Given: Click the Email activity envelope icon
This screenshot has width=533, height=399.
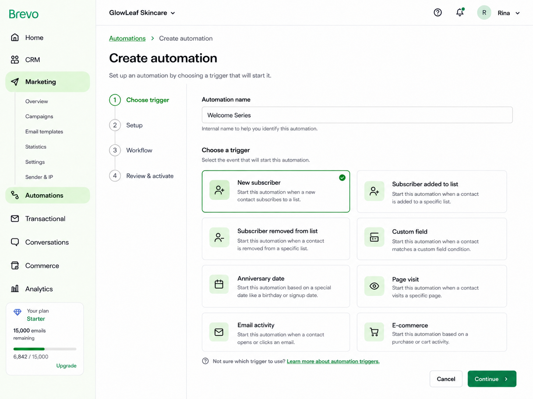Looking at the screenshot, I should 219,332.
